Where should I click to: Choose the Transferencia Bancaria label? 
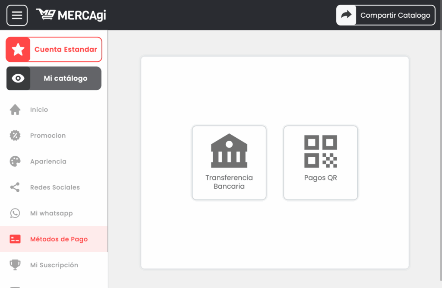[229, 182]
